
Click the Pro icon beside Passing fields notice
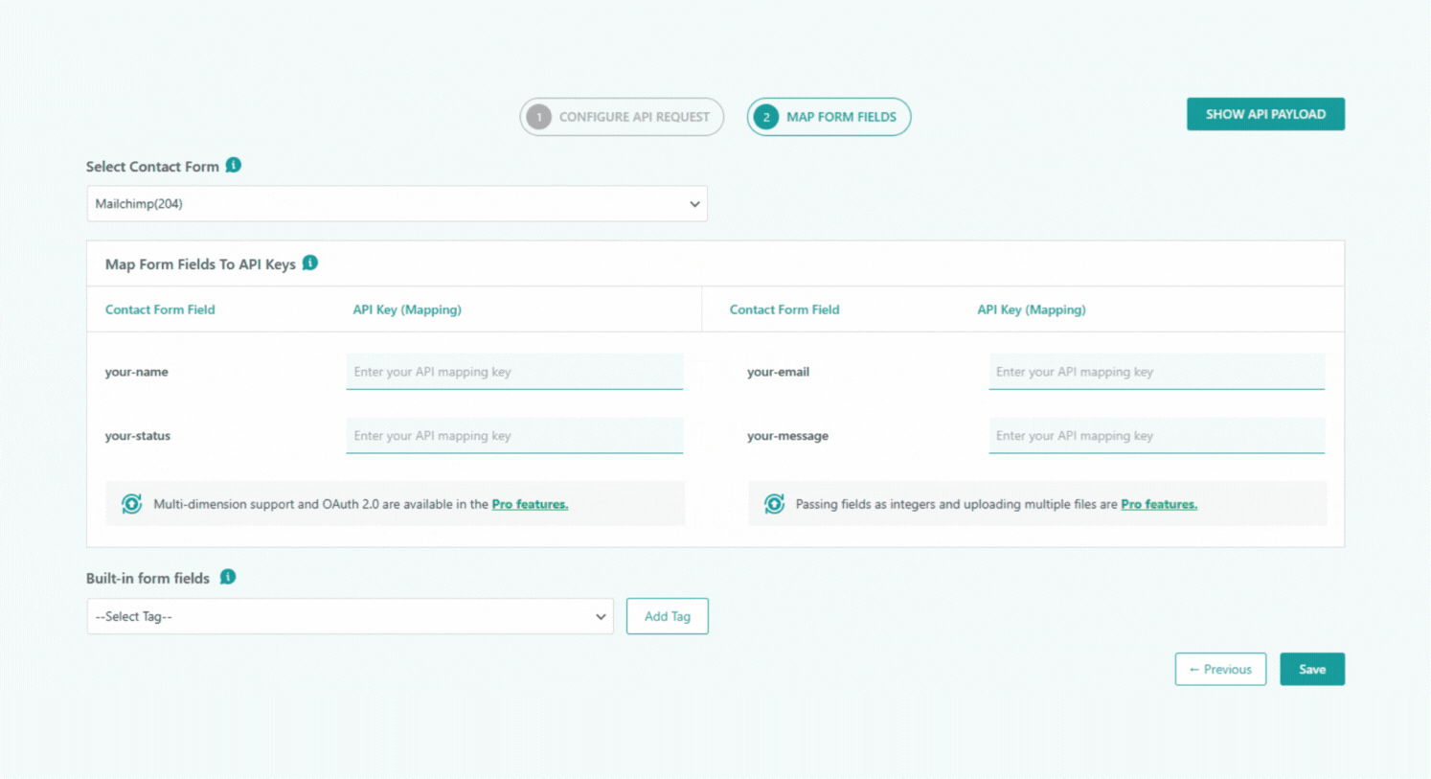[774, 504]
